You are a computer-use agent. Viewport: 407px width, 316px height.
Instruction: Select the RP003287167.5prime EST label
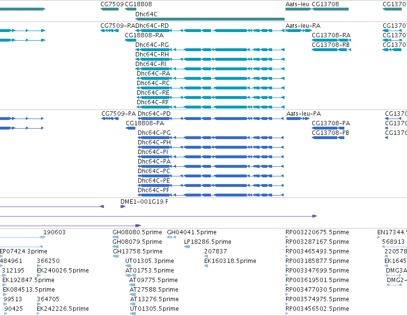coord(317,242)
